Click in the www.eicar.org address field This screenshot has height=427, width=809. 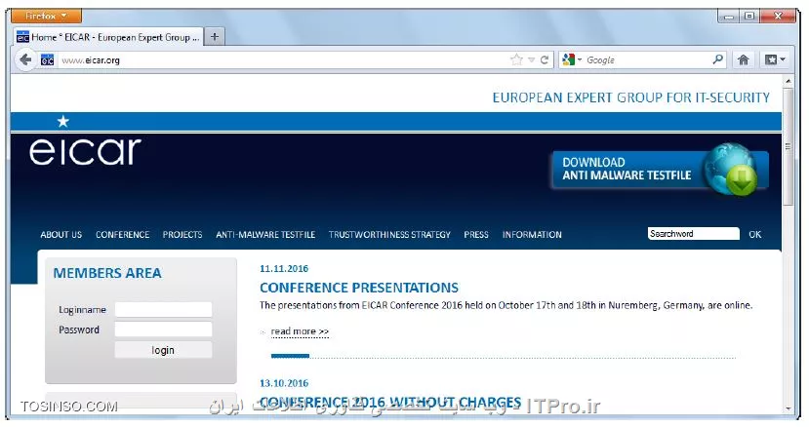(x=284, y=59)
